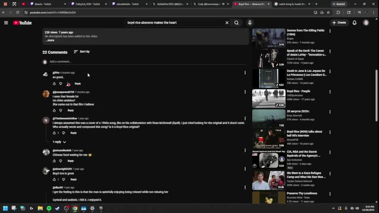Click in the YouTube search field
The image size is (379, 213).
[175, 23]
